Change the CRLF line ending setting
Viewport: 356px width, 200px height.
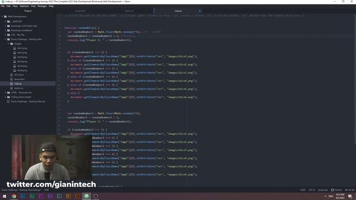[303, 190]
